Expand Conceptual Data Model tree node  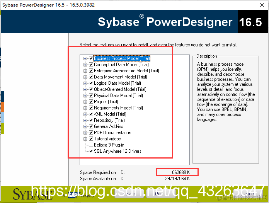[x=85, y=65]
